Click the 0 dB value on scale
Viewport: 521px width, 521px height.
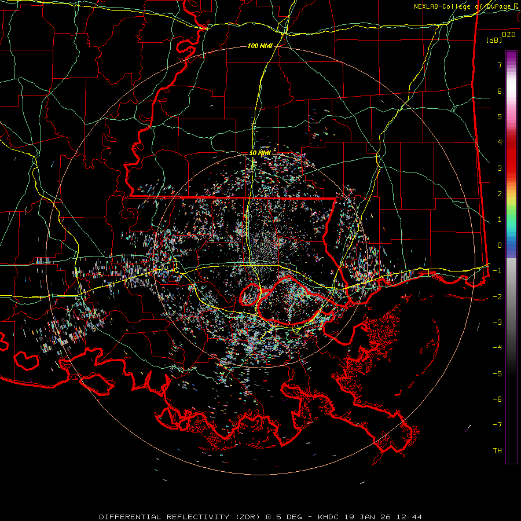coord(500,245)
